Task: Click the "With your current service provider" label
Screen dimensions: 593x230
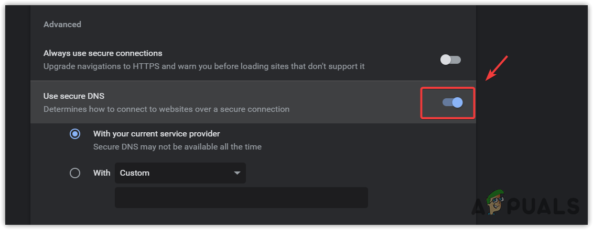Action: [156, 133]
